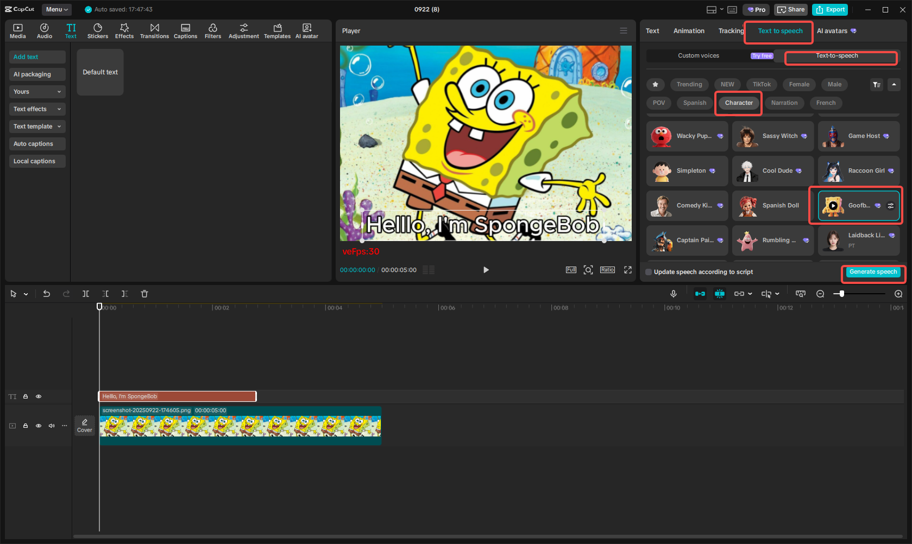
Task: Enable Update speech according to script
Action: pos(649,272)
